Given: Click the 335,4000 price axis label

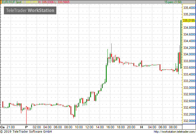Looking at the screenshot, I should pyautogui.click(x=189, y=8).
